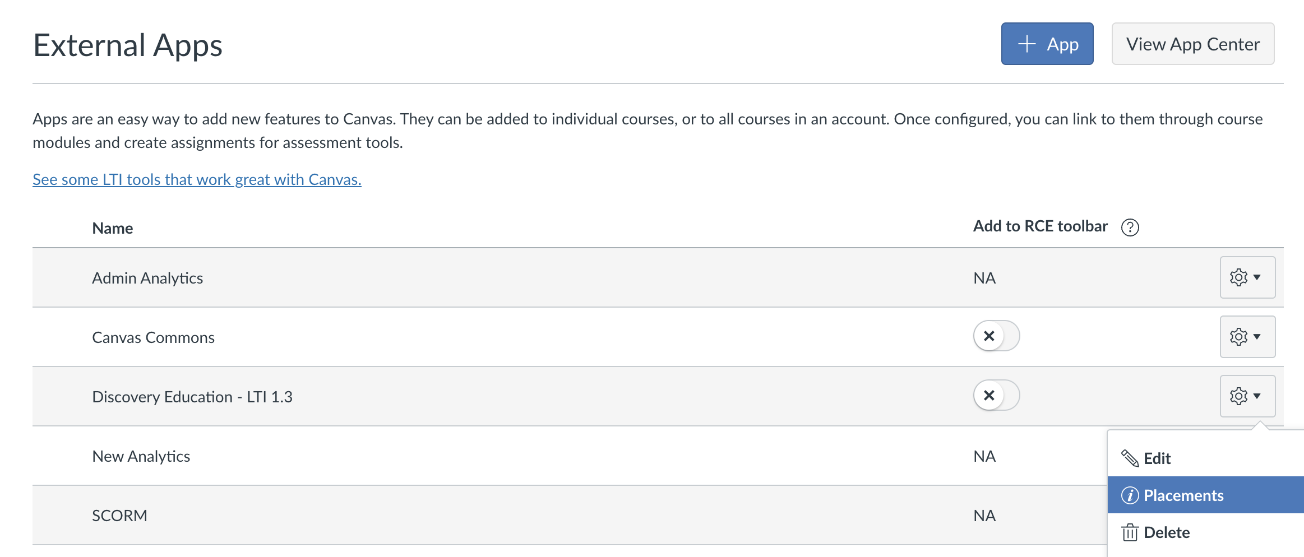Open the gear settings for Canvas Commons
The image size is (1304, 557).
[x=1247, y=336]
